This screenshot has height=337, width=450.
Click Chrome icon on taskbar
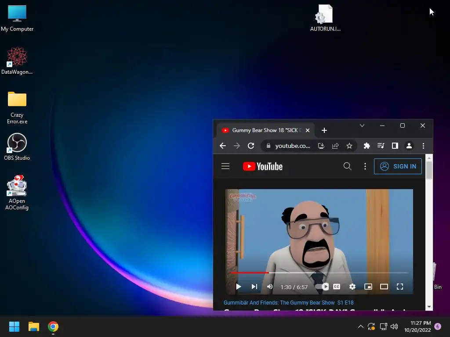coord(53,326)
